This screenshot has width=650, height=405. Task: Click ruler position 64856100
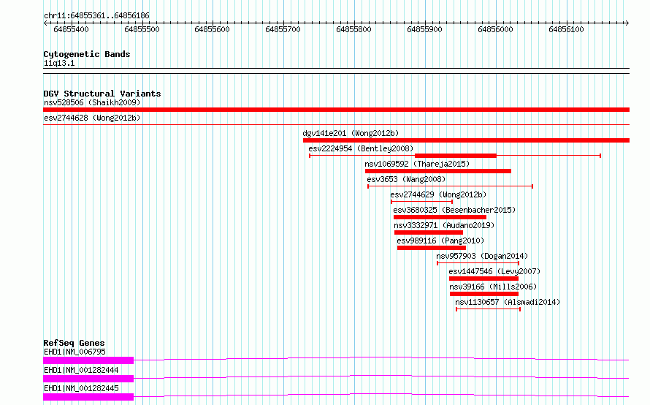click(566, 29)
